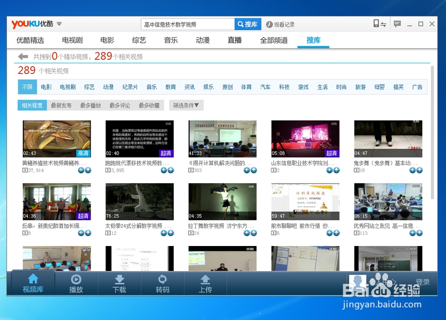
Task: Sort by 最新发布
Action: (61, 106)
